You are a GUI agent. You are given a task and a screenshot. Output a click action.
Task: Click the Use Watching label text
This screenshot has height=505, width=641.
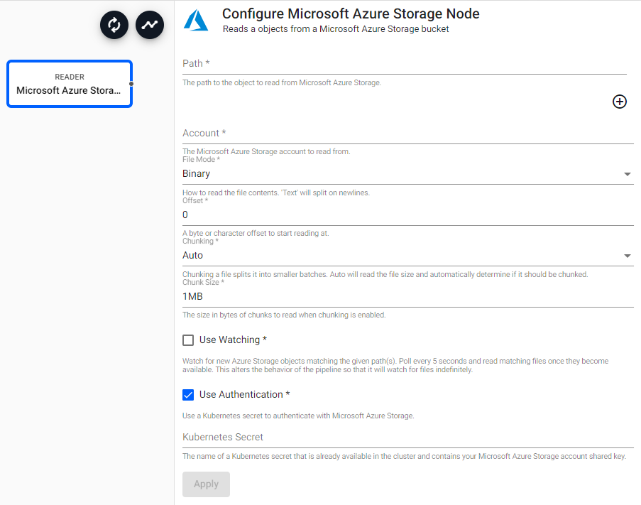pyautogui.click(x=233, y=340)
